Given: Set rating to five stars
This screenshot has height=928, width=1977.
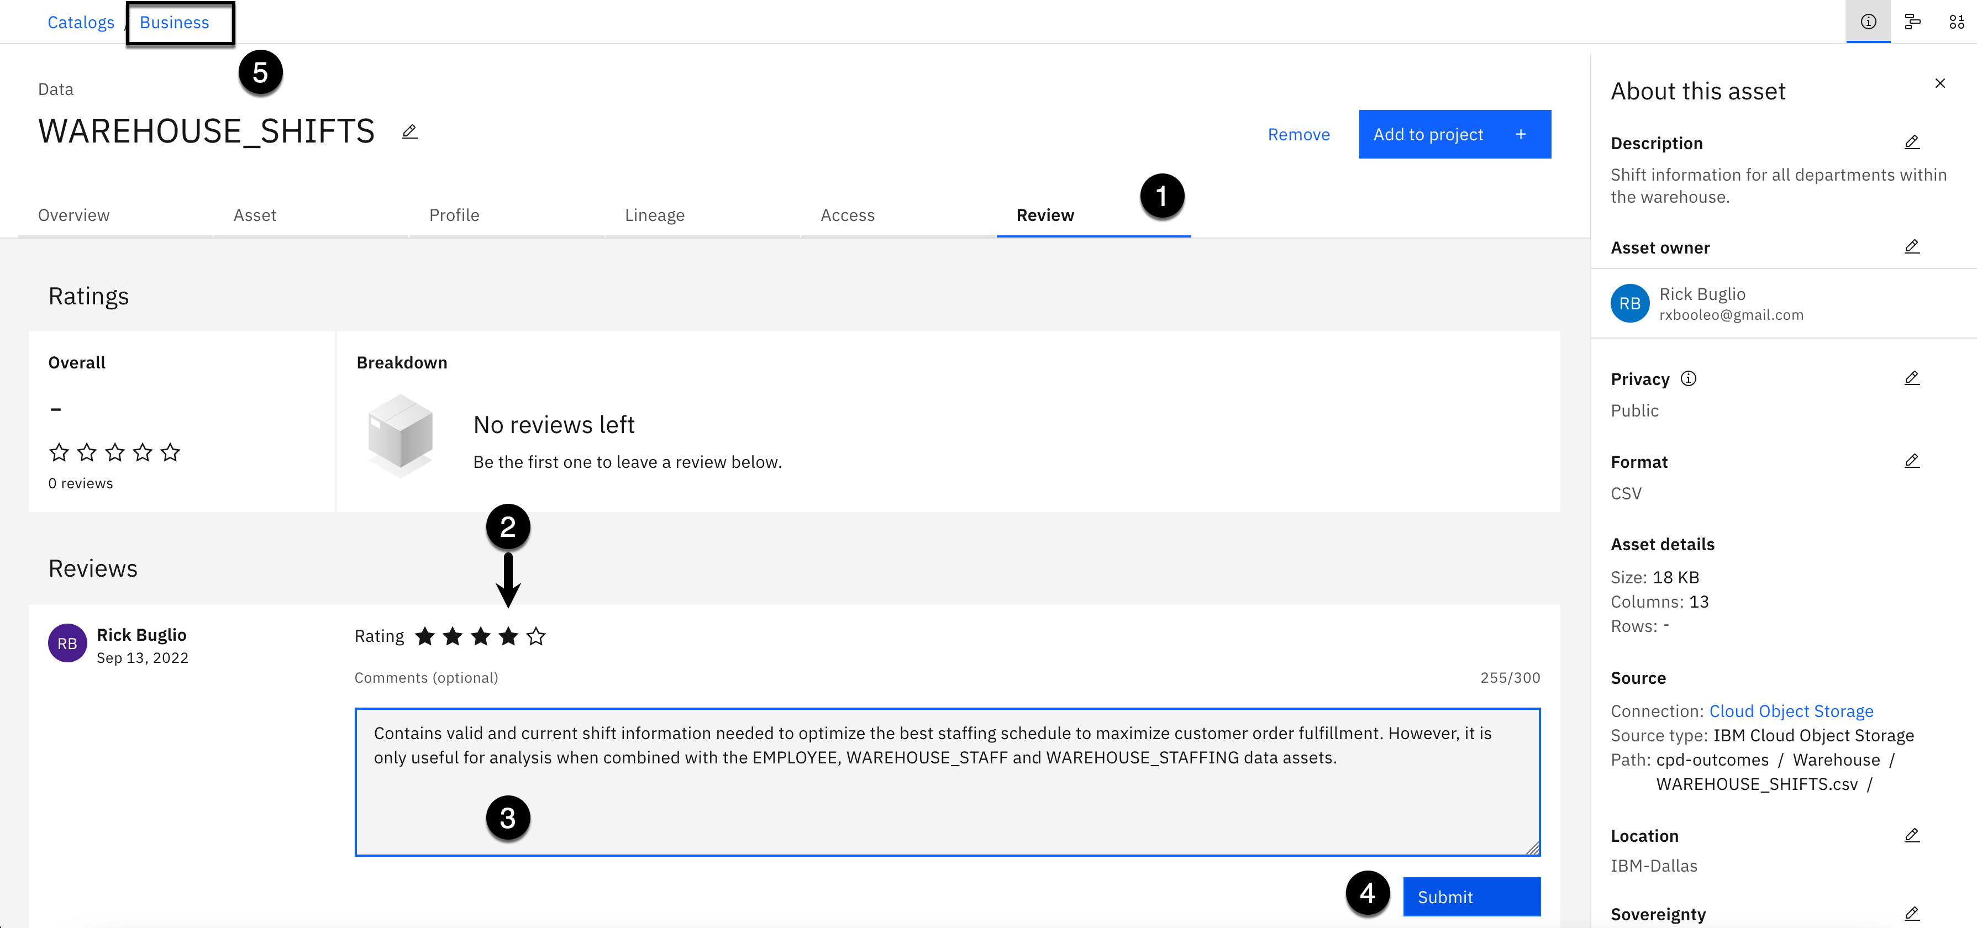Looking at the screenshot, I should click(537, 636).
